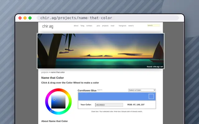The image size is (199, 124).
Task: Click the 'name that color' breadcrumb text
Action: click(x=58, y=72)
